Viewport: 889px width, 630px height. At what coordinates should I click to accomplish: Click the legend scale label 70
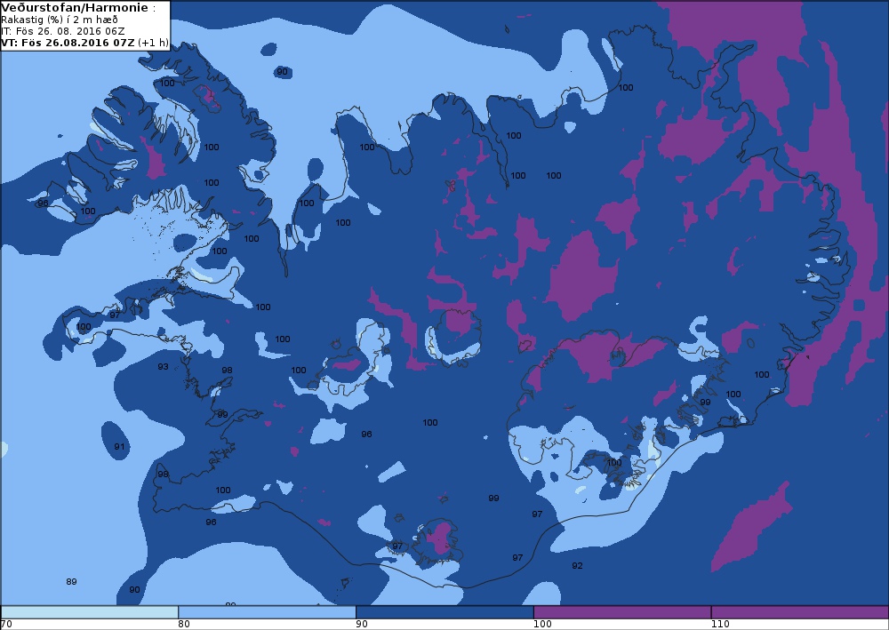point(7,625)
